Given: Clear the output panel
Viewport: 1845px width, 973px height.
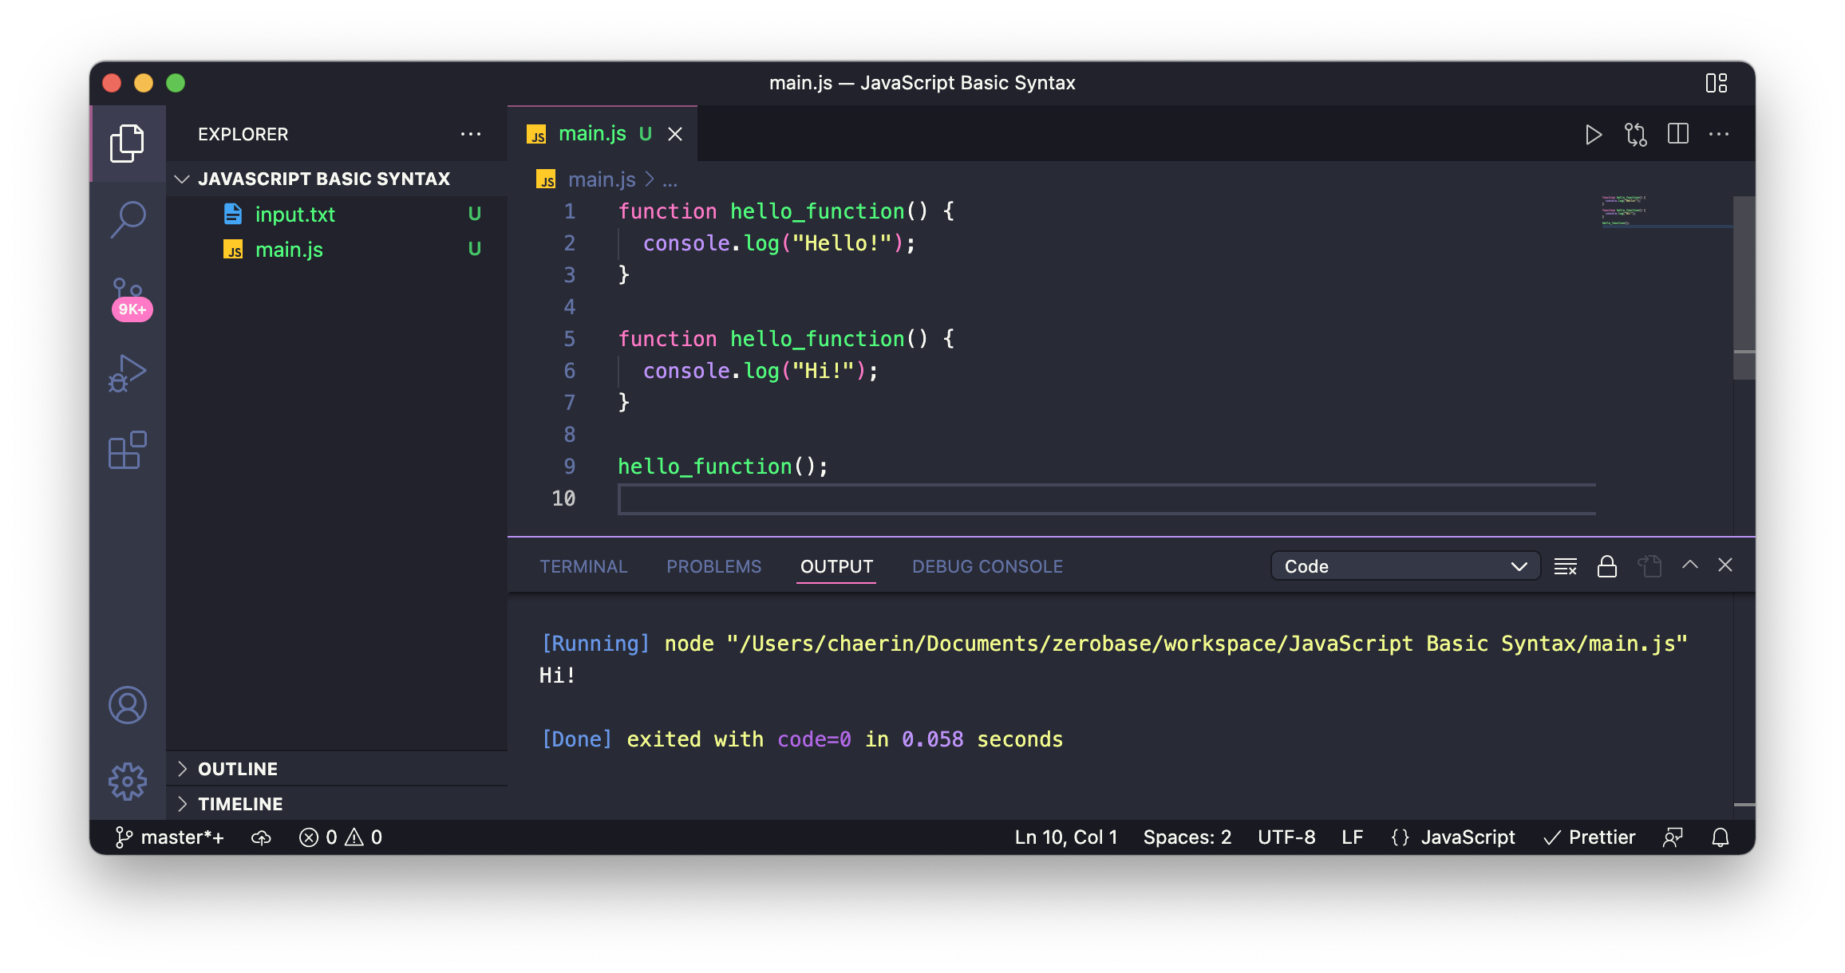Looking at the screenshot, I should click(x=1565, y=566).
